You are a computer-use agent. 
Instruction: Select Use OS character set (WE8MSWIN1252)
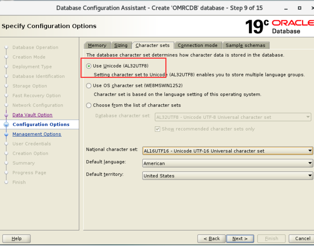(88, 86)
